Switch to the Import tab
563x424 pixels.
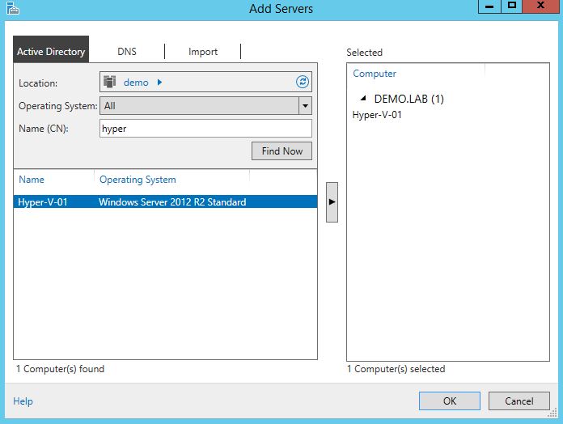click(x=203, y=52)
